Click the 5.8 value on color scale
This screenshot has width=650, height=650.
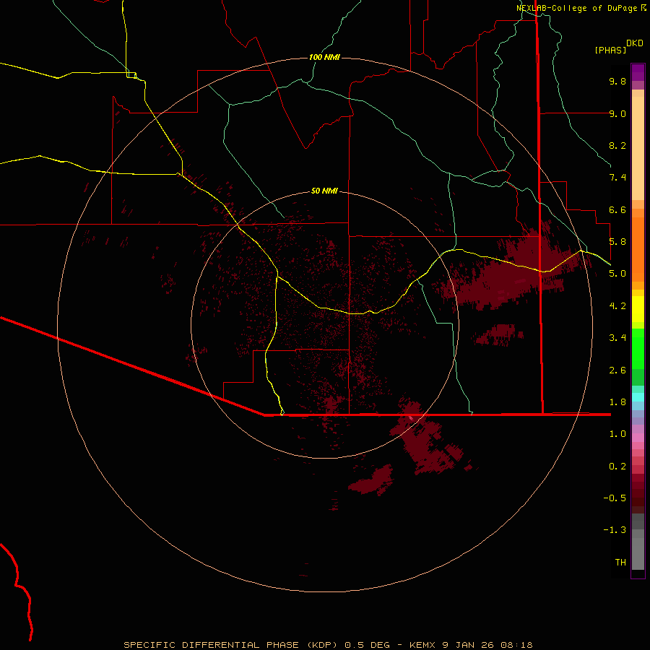(617, 242)
